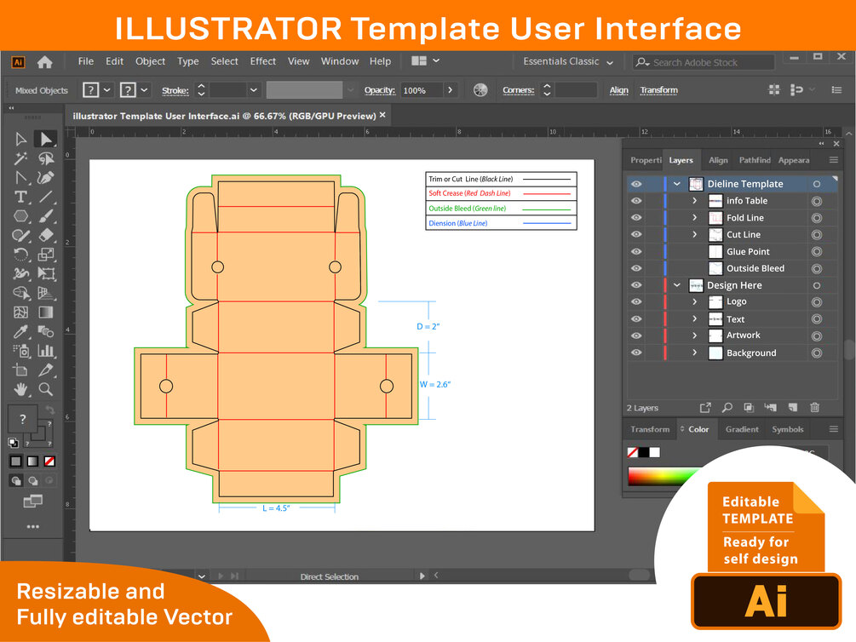Select the Eyedropper tool
Viewport: 856px width, 642px height.
[20, 331]
